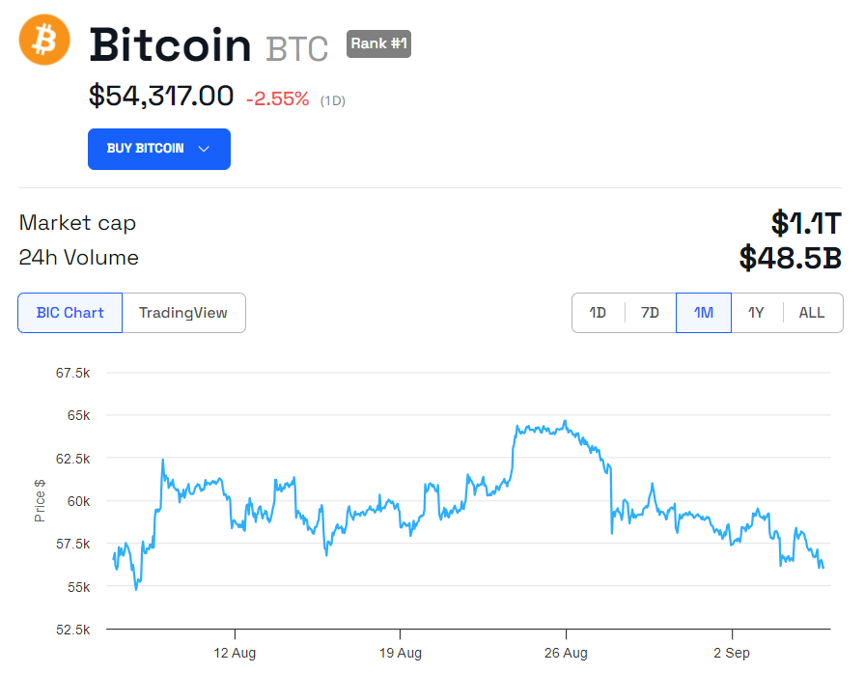Select the 1Y timeframe
This screenshot has height=673, width=864.
tap(756, 312)
